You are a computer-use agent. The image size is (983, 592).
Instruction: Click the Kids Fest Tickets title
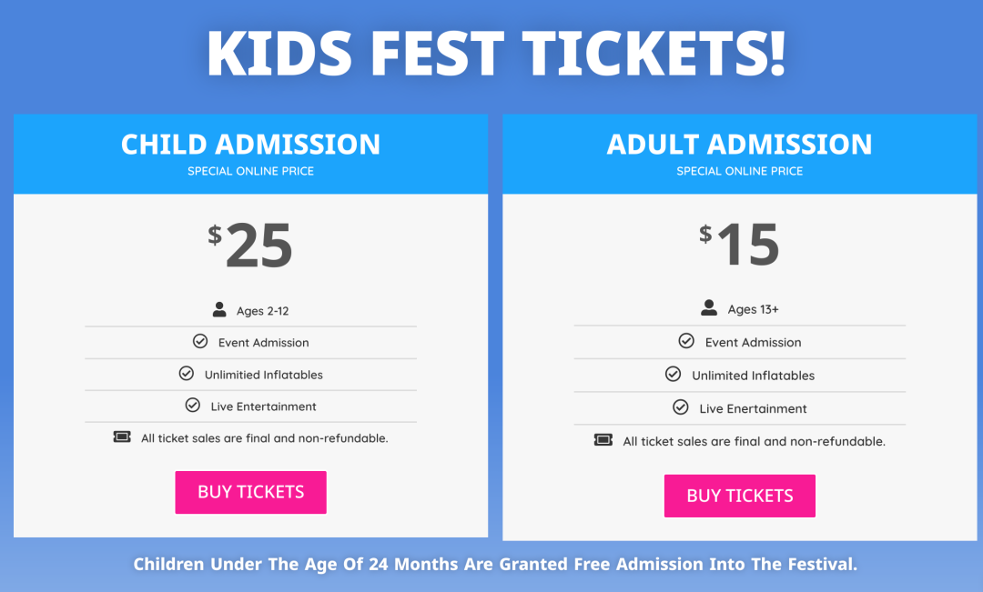497,54
